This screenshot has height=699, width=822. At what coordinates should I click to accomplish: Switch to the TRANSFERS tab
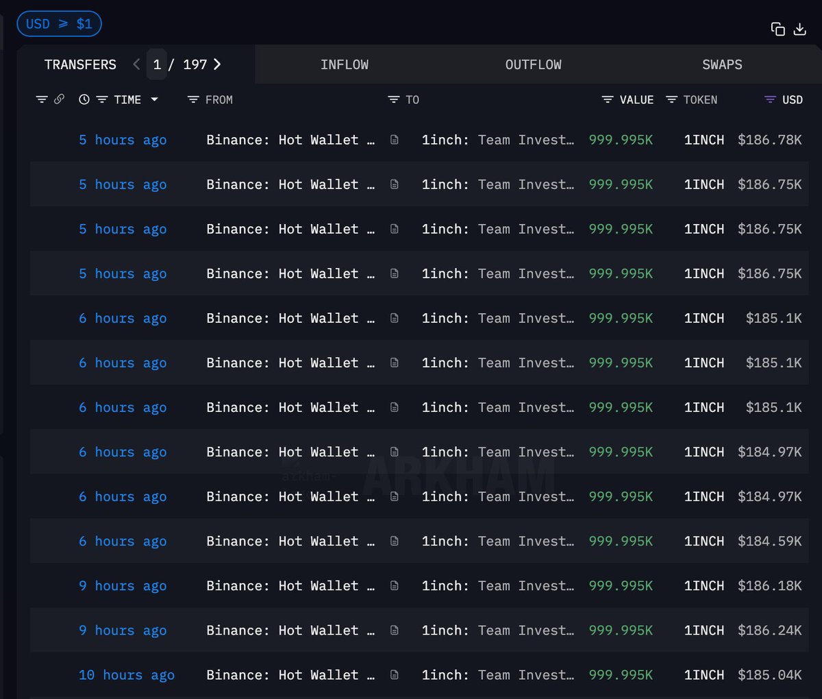[80, 64]
